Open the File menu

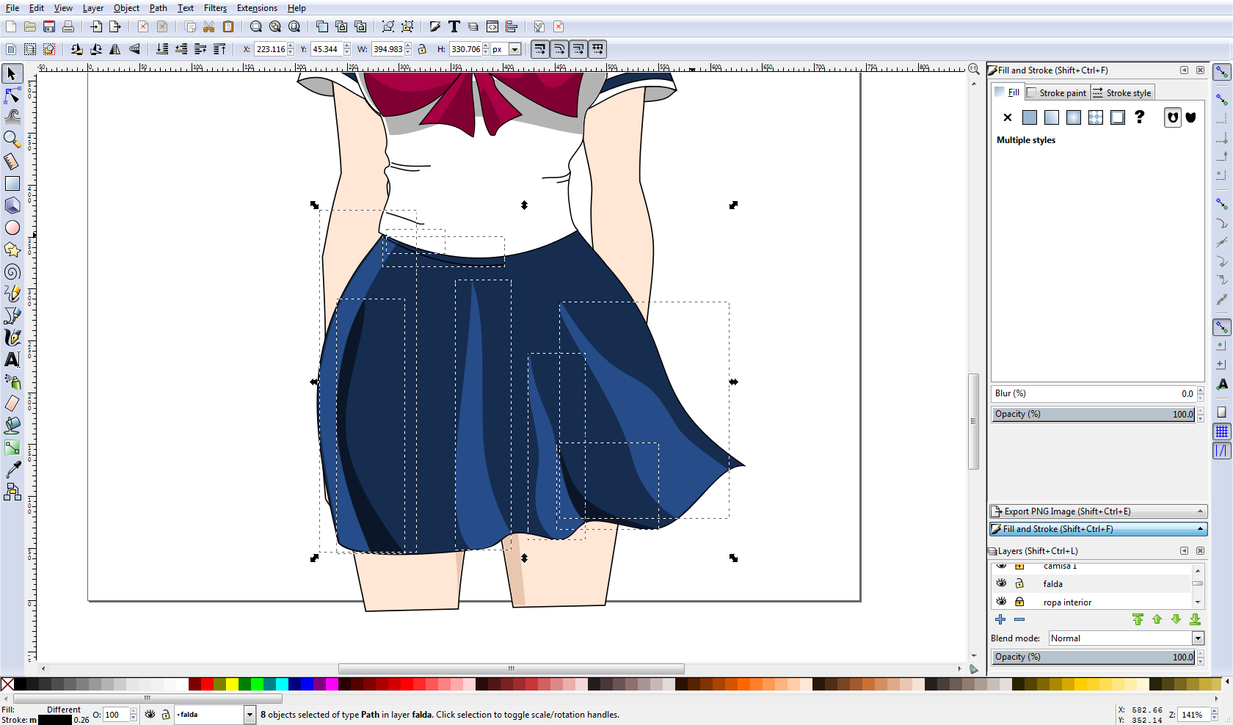tap(12, 8)
